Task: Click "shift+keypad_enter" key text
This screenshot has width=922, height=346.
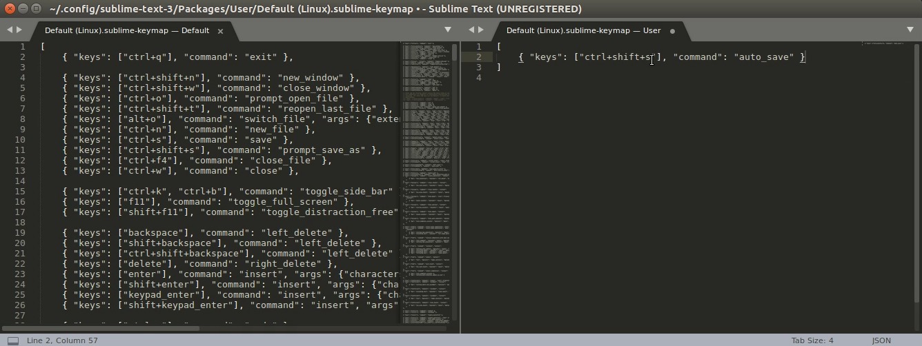Action: (178, 305)
